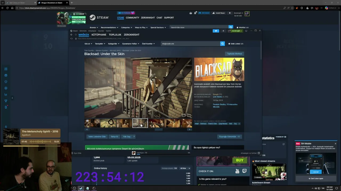
Task: Click the filter funnel icon in left sidebar
Action: [x=6, y=101]
